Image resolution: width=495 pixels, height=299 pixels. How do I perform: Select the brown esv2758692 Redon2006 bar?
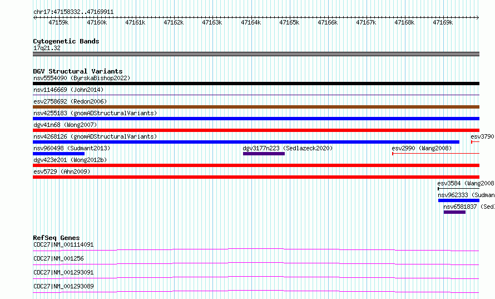click(x=256, y=107)
